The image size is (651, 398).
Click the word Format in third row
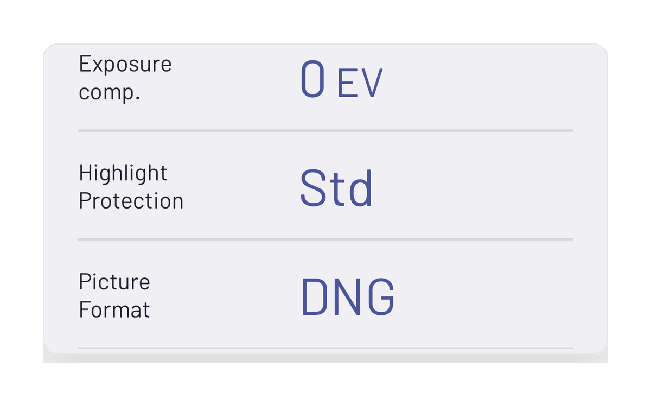click(x=114, y=309)
